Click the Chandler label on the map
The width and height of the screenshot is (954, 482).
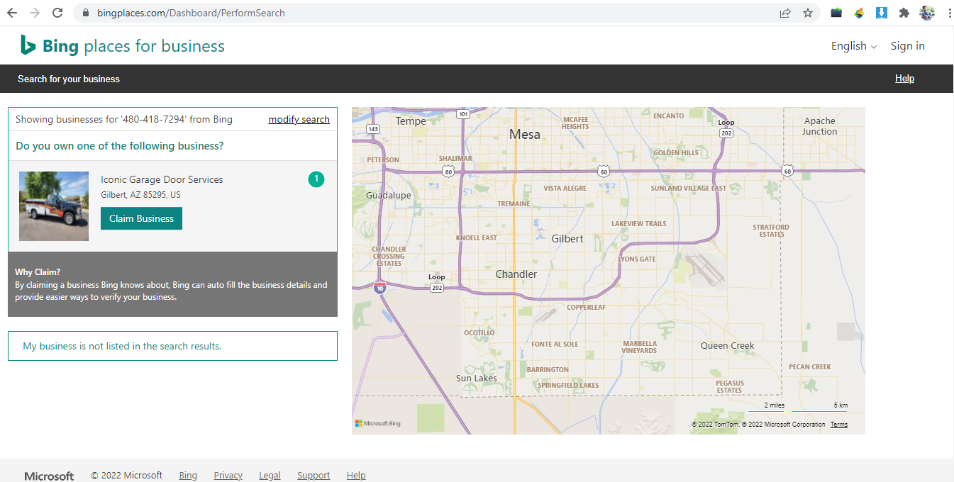click(516, 274)
